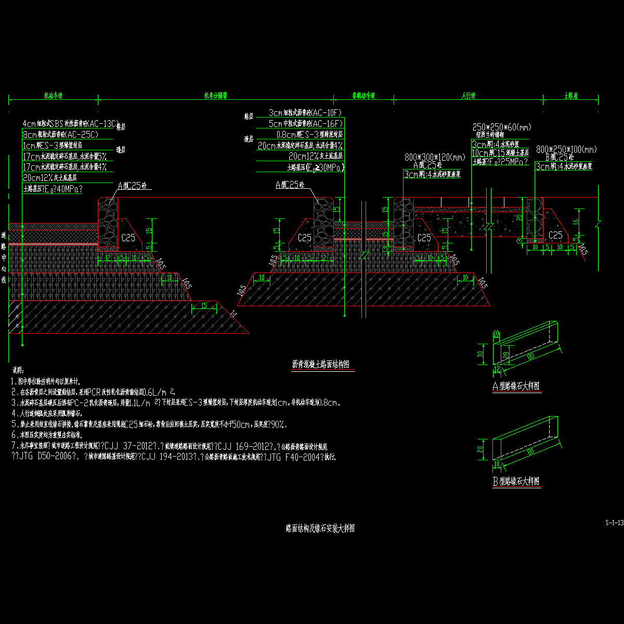Select the 土路肩 dimension label
This screenshot has height=624, width=624.
[571, 96]
